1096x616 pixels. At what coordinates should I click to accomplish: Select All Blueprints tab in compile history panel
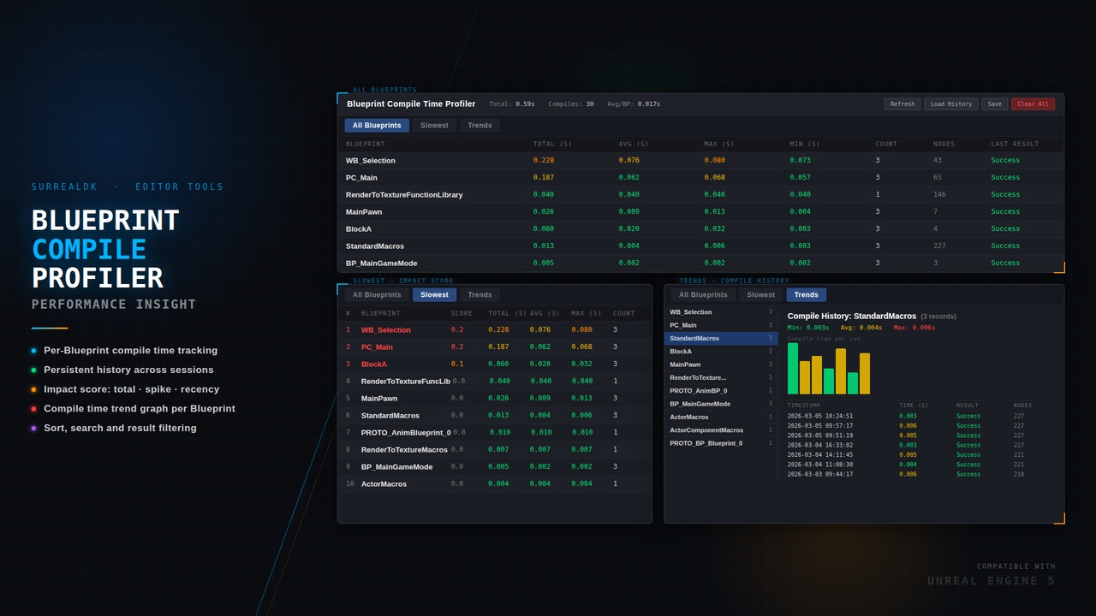(703, 295)
